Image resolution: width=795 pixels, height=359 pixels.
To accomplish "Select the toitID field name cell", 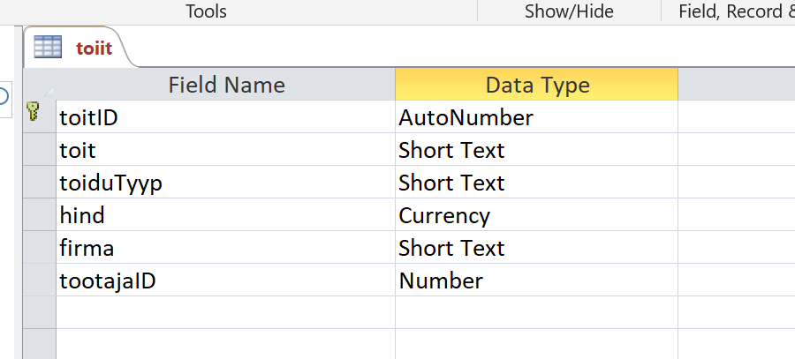I will pyautogui.click(x=225, y=117).
